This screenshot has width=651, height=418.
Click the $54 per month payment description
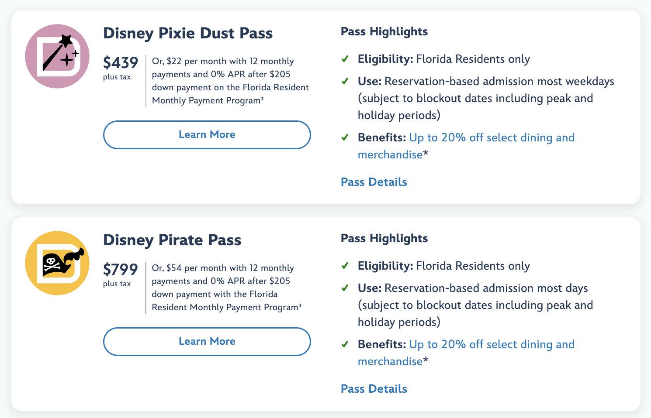(x=226, y=288)
